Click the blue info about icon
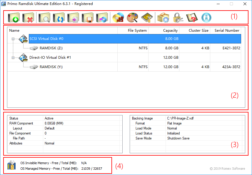The image size is (252, 175). [x=206, y=18]
